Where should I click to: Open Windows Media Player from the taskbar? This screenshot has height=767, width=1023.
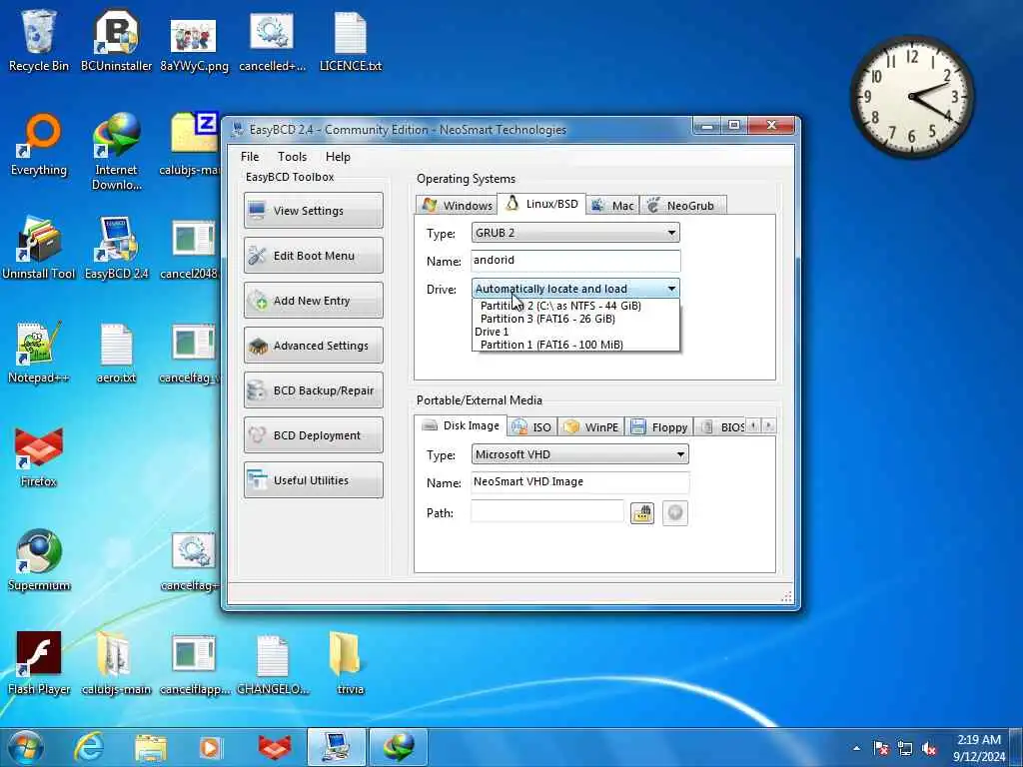click(x=210, y=747)
